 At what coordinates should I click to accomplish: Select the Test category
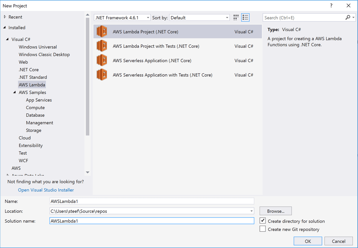[23, 153]
